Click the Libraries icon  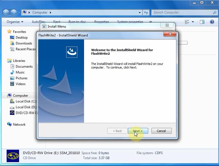click(x=9, y=61)
